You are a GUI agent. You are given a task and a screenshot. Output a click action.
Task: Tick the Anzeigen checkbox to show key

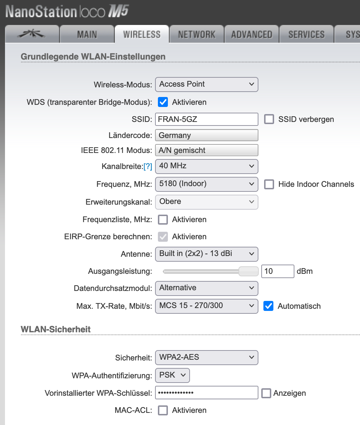click(266, 393)
